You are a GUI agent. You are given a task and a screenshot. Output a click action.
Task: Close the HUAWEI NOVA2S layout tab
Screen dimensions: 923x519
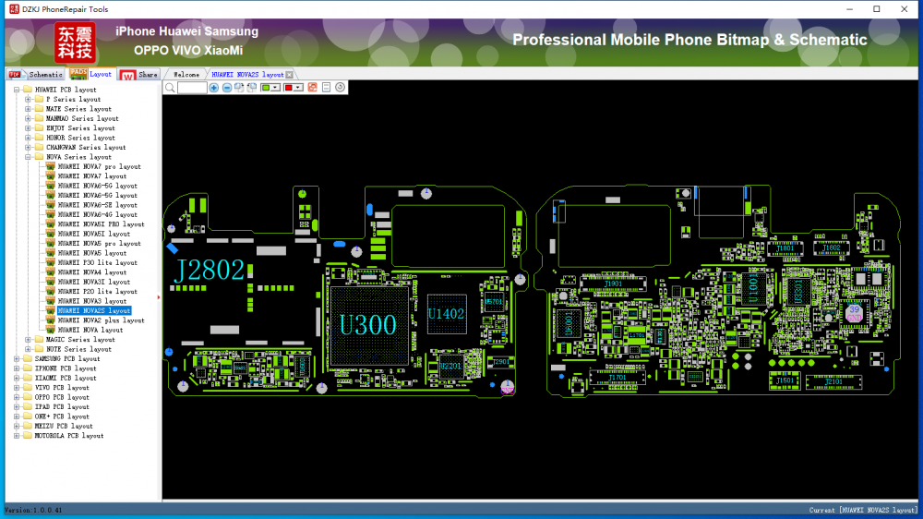coord(290,75)
